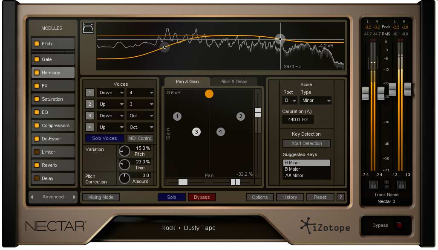
Task: Open the scale Root dropdown showing B
Action: coord(289,100)
